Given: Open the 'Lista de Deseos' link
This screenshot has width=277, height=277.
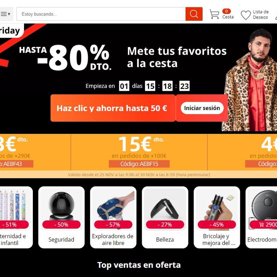Looking at the screenshot, I should click(x=261, y=15).
